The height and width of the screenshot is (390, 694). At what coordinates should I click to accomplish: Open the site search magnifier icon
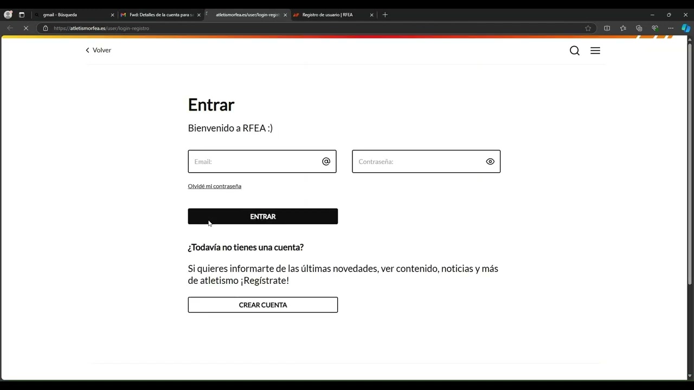click(575, 50)
